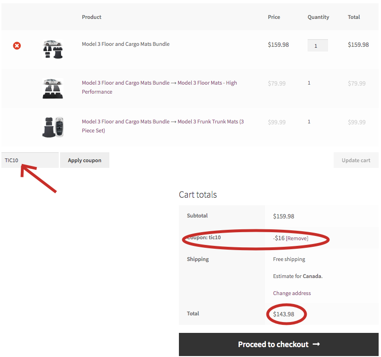The image size is (381, 357).
Task: Click the bundle product name in the first row
Action: pyautogui.click(x=125, y=44)
